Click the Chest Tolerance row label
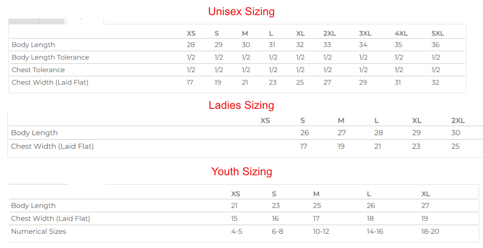 pyautogui.click(x=38, y=70)
